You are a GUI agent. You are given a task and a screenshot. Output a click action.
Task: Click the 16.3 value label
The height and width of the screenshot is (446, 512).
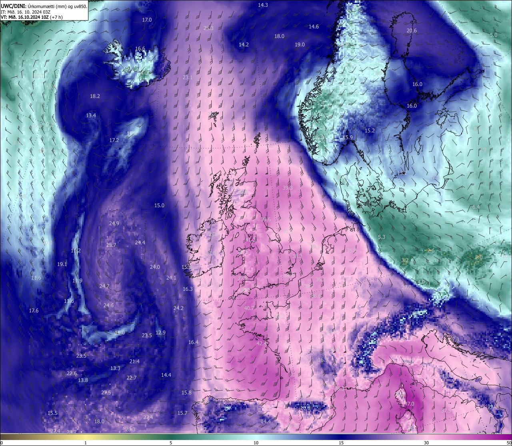(188, 289)
